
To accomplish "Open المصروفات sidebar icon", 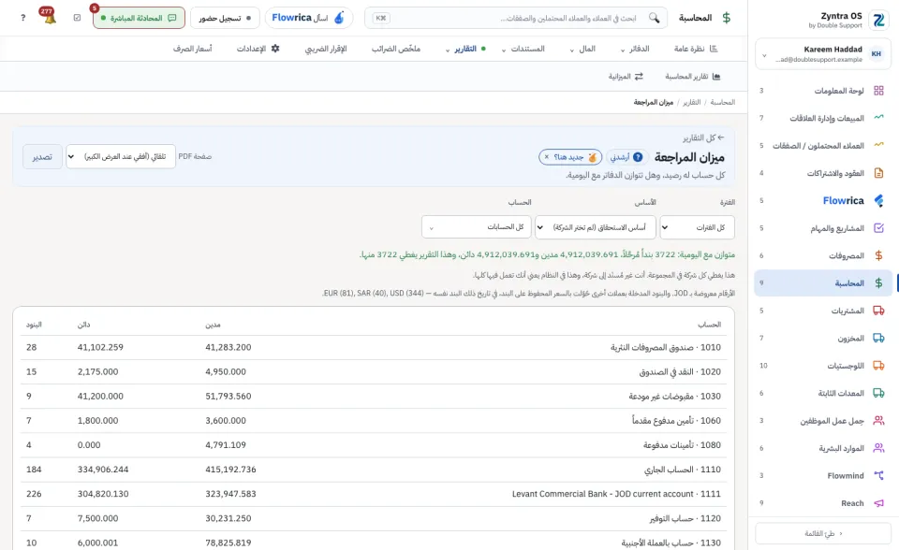I will (878, 255).
